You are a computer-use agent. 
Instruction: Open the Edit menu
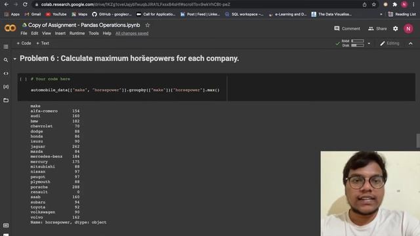pyautogui.click(x=35, y=33)
